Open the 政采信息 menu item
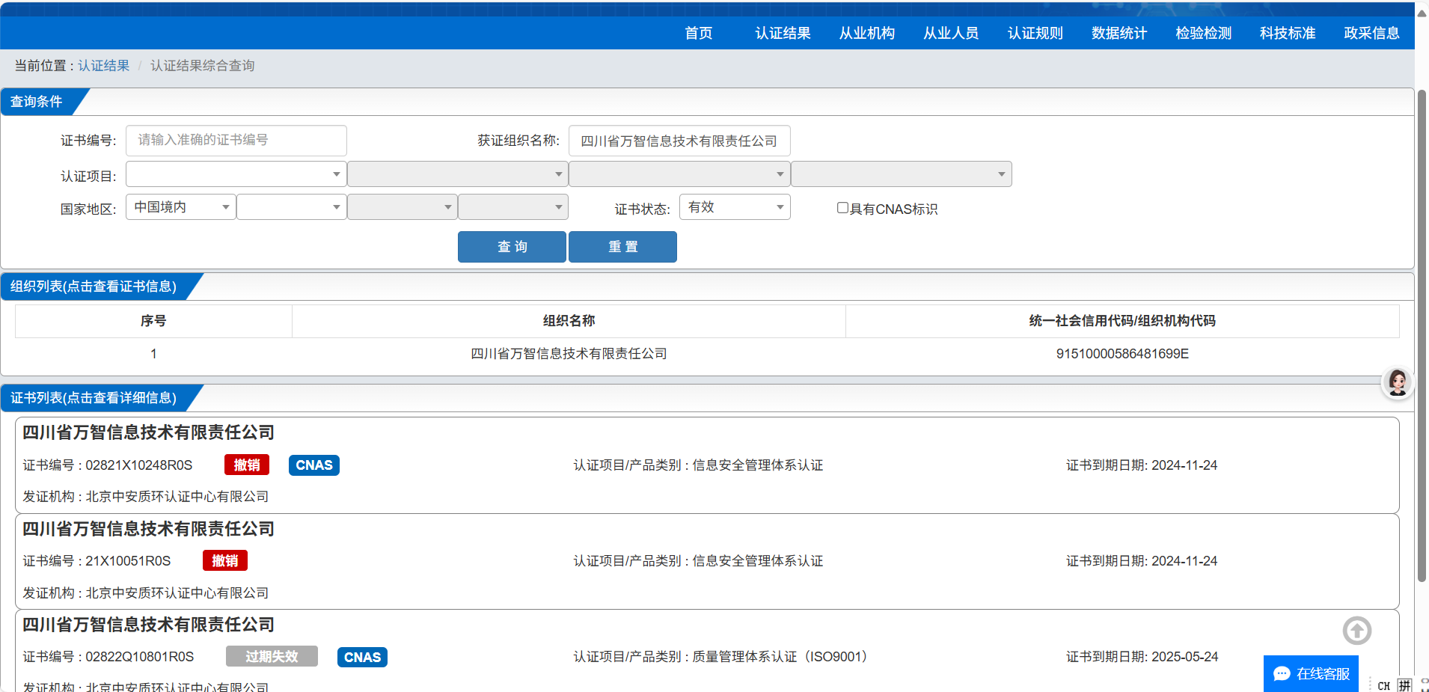The width and height of the screenshot is (1429, 692). pos(1371,33)
